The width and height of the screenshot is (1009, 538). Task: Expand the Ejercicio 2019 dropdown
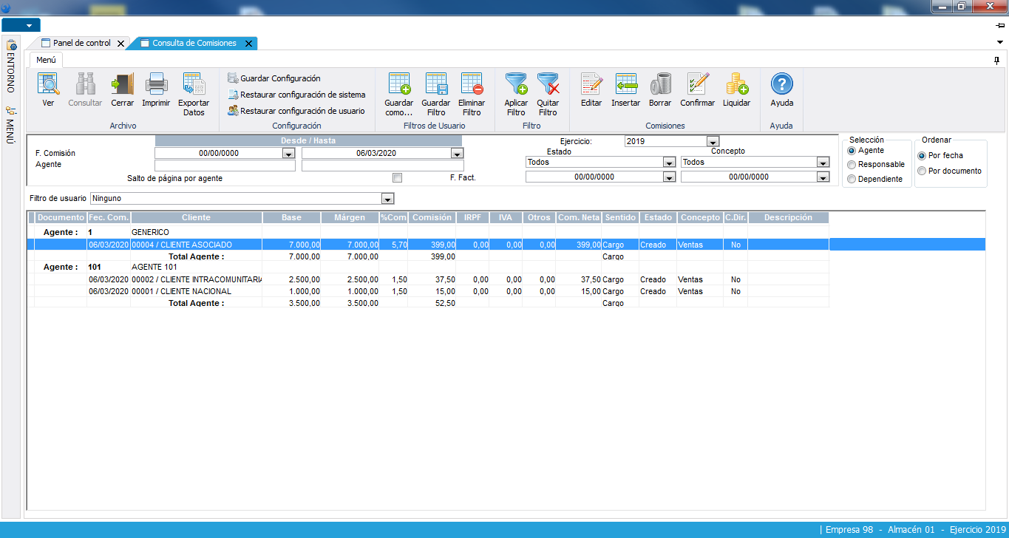point(713,141)
